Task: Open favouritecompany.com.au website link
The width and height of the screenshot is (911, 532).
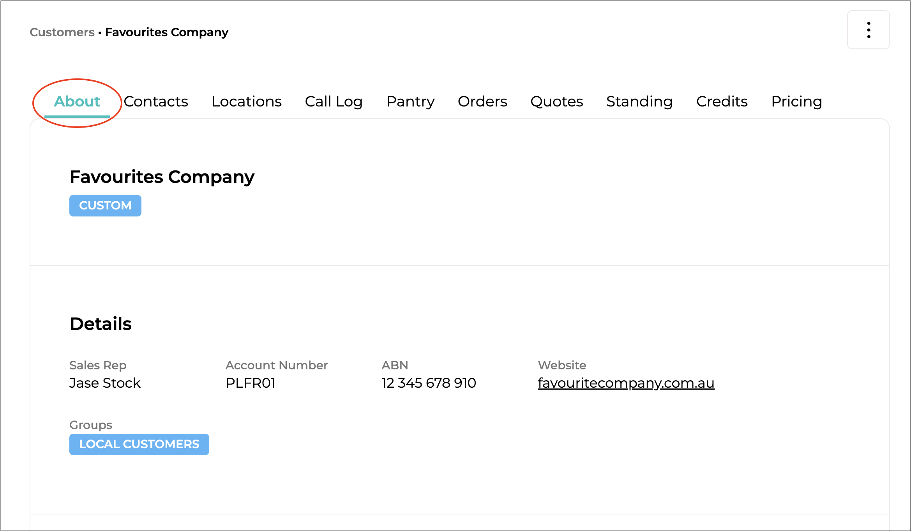Action: [x=626, y=383]
